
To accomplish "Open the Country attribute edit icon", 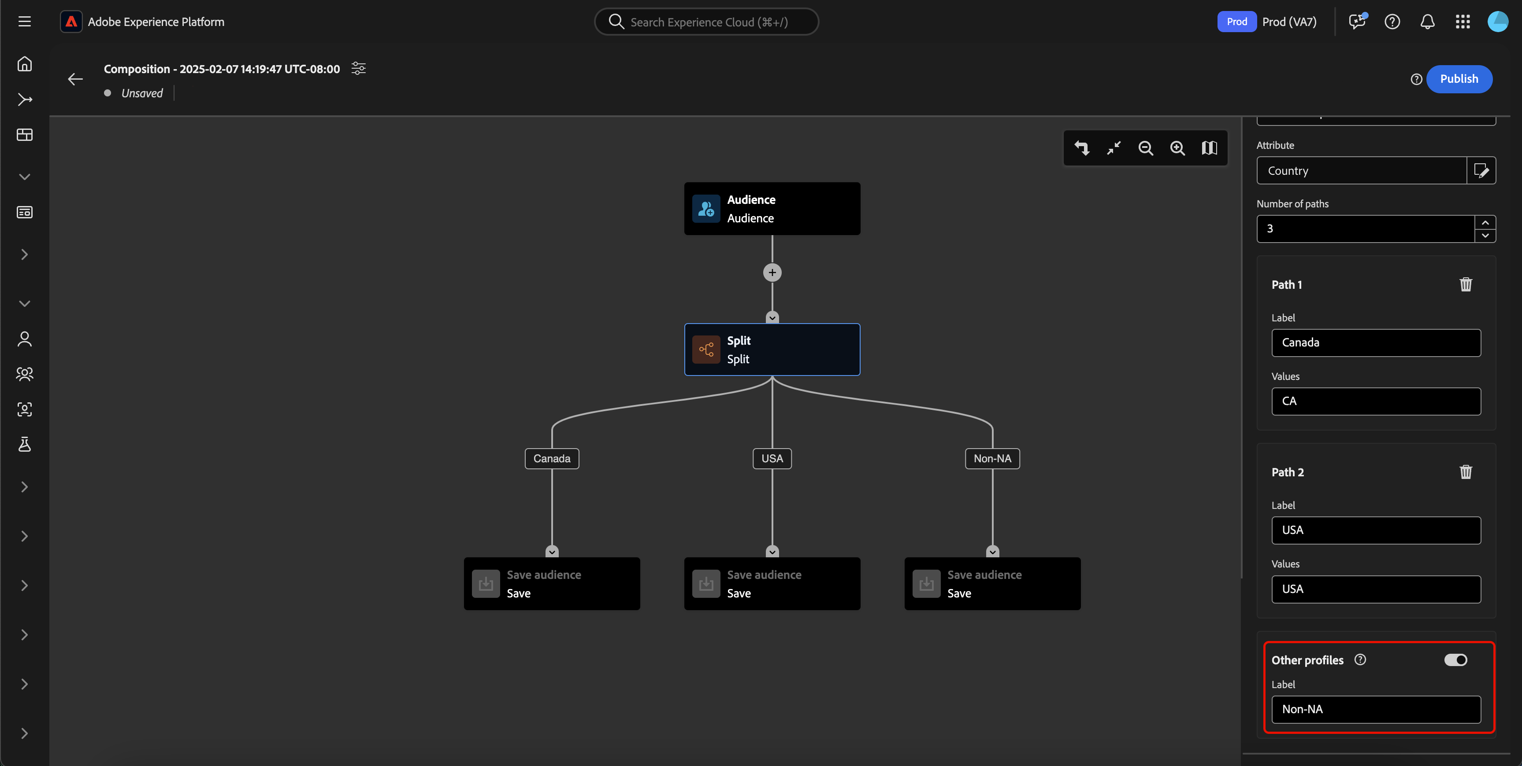I will 1481,170.
